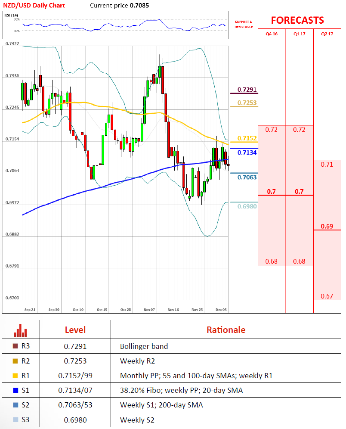Select the Q4 16 forecast column header
Screen dimensions: 346x429
272,34
